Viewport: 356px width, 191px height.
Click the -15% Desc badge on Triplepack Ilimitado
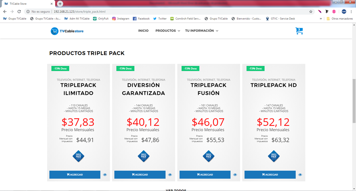(60, 69)
